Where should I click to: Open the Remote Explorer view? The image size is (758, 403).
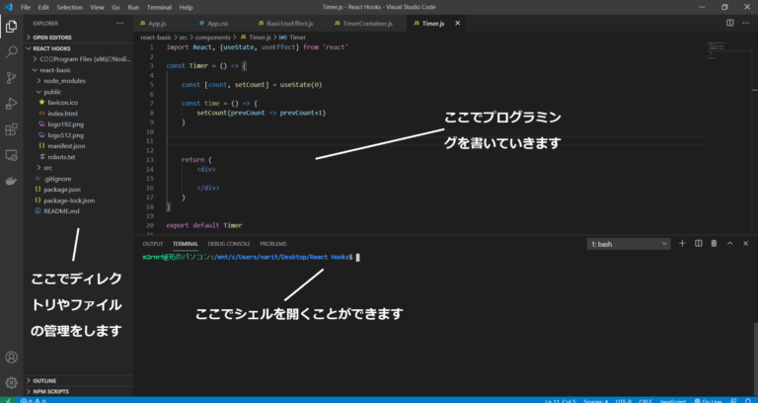point(11,155)
